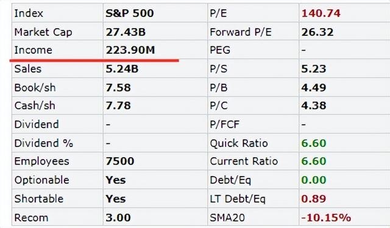Click the P/E label
The width and height of the screenshot is (390, 228).
point(218,13)
